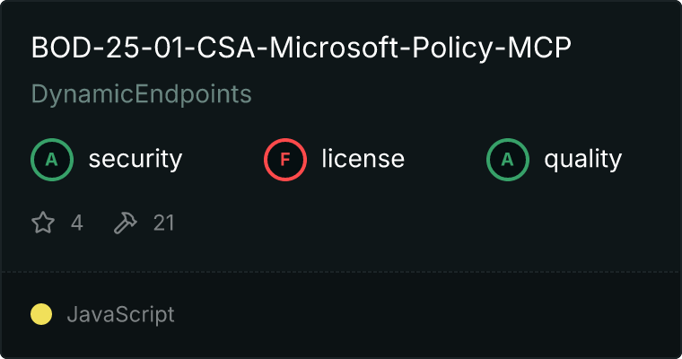Screen dimensions: 682x359
Task: Click the green A security grade badge
Action: (x=52, y=160)
